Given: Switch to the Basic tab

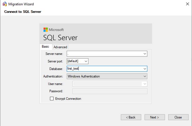Looking at the screenshot, I should click(46, 47).
